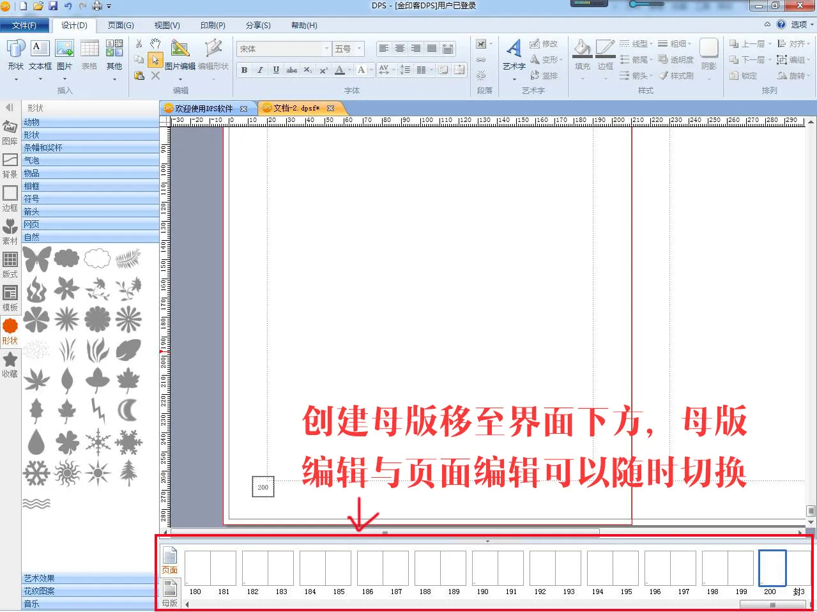Viewport: 817px width, 612px height.
Task: Click the Open folder icon in quick access bar
Action: 38,6
